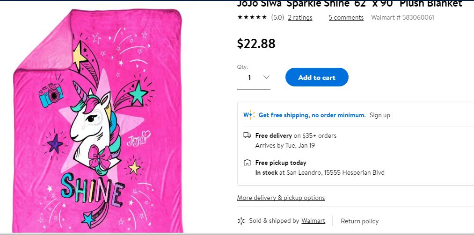
Task: View the 5 comments link
Action: 346,18
